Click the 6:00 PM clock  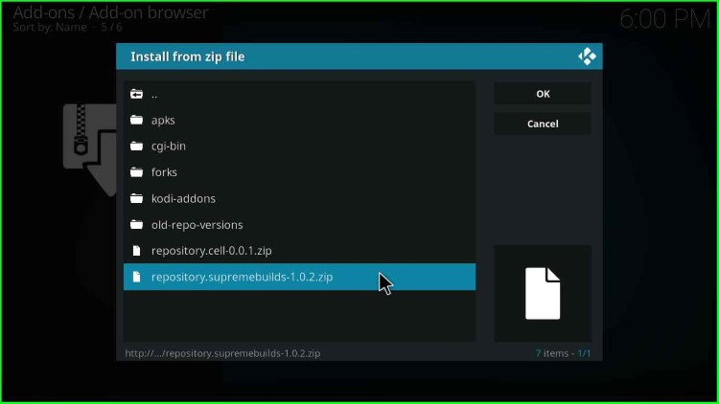[665, 19]
